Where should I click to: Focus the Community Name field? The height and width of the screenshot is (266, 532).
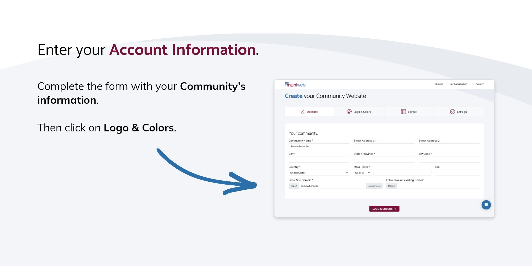click(319, 147)
